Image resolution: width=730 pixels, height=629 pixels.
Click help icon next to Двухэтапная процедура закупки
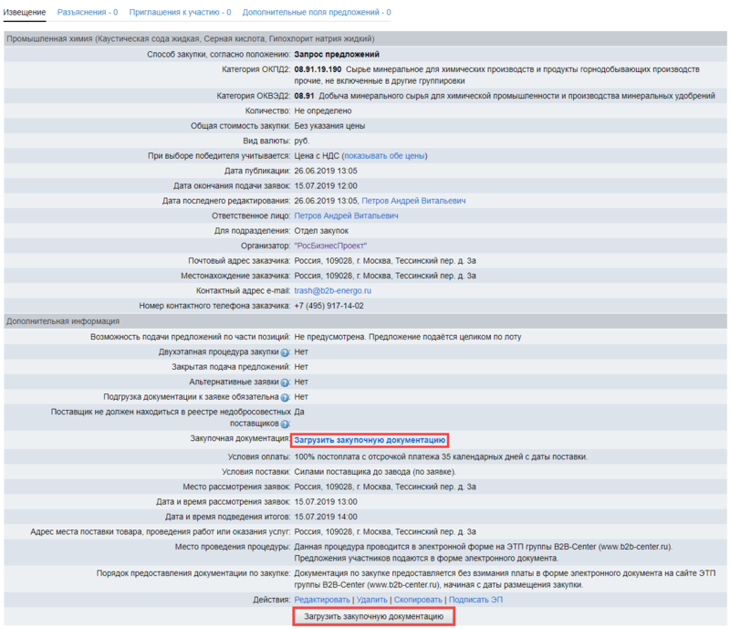pyautogui.click(x=285, y=351)
